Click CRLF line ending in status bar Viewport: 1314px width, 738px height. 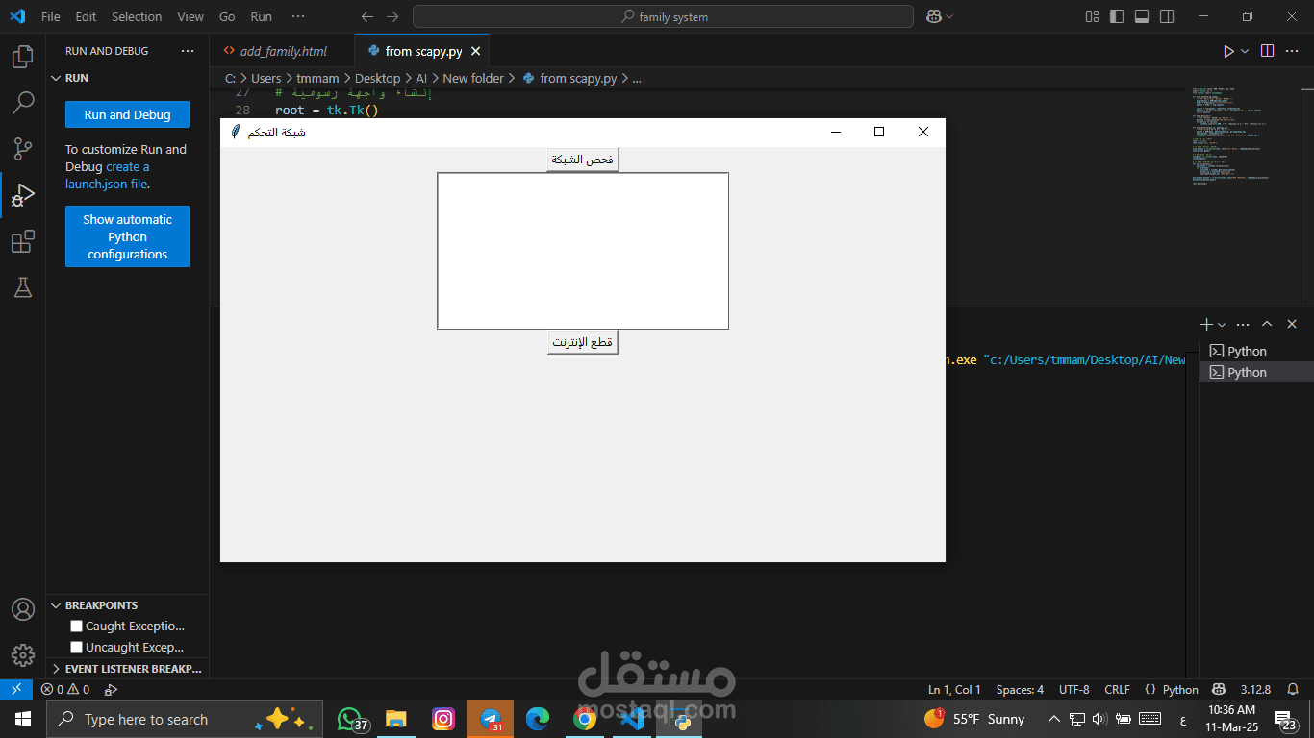coord(1118,689)
